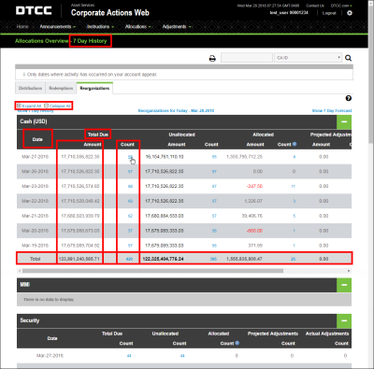Click the Total label in Cash table

coord(35,259)
